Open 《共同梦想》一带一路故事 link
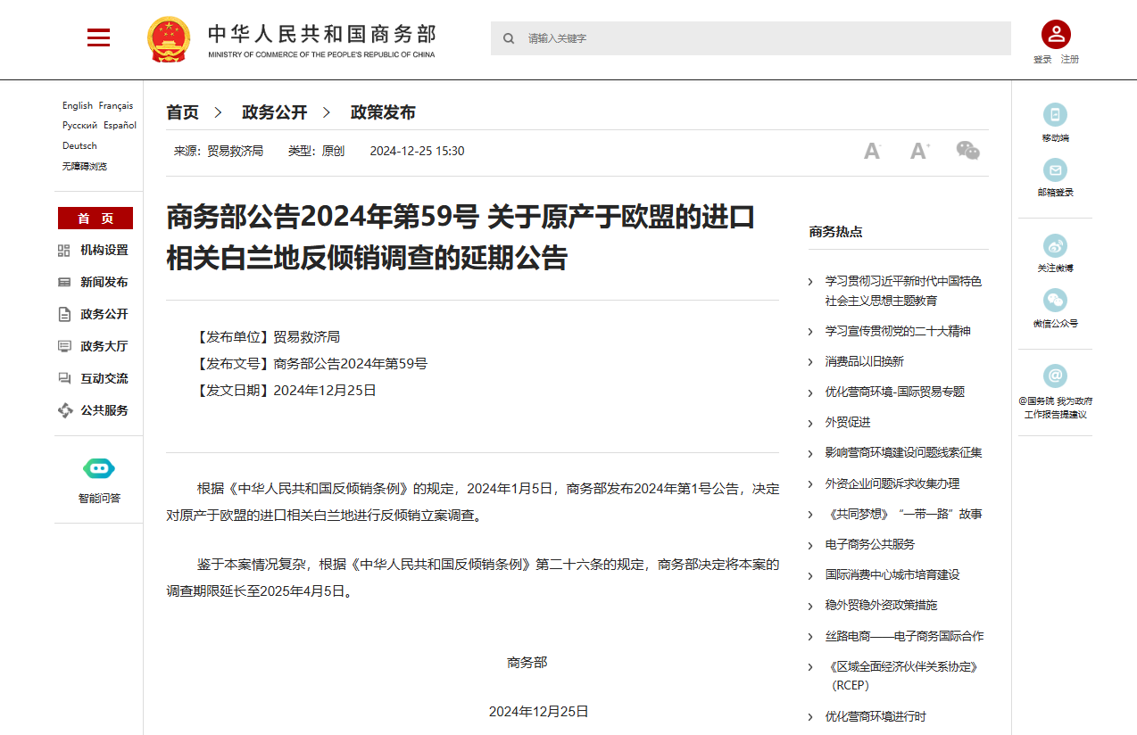Screen dimensions: 1137x735 903,514
